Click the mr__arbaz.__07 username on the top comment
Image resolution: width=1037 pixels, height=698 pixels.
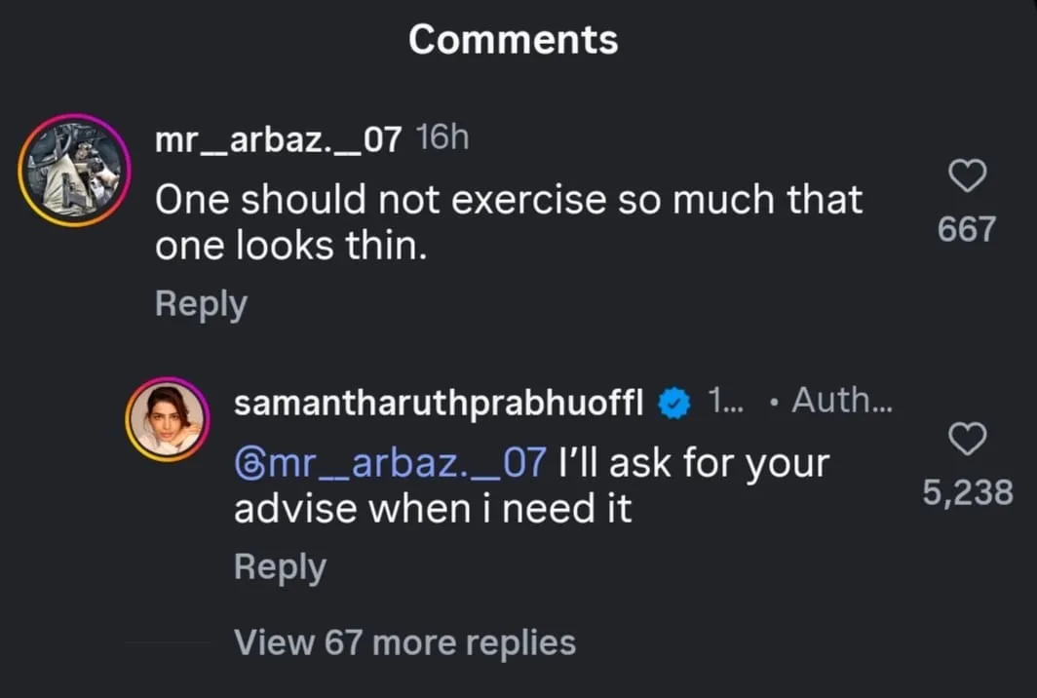278,139
